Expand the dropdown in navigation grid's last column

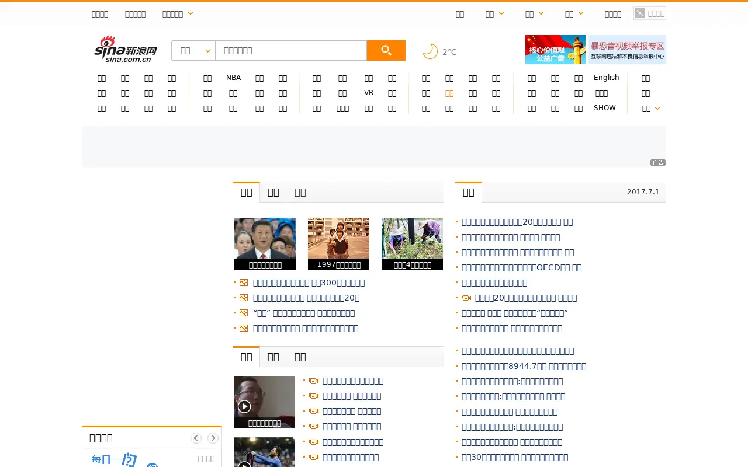click(650, 109)
